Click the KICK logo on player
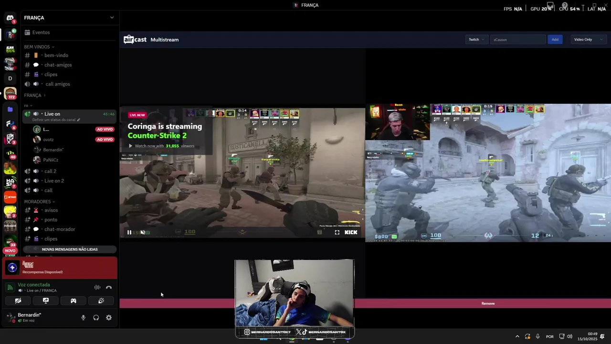This screenshot has width=611, height=344. [351, 232]
